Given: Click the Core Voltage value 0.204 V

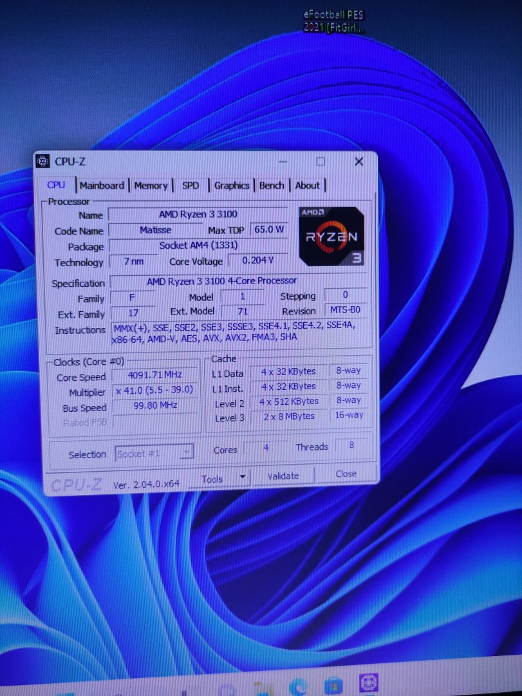Looking at the screenshot, I should click(x=257, y=260).
